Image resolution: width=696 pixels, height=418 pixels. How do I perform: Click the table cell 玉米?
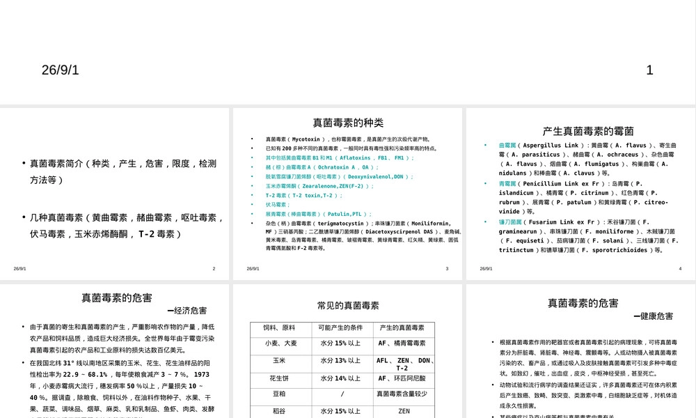click(x=279, y=361)
